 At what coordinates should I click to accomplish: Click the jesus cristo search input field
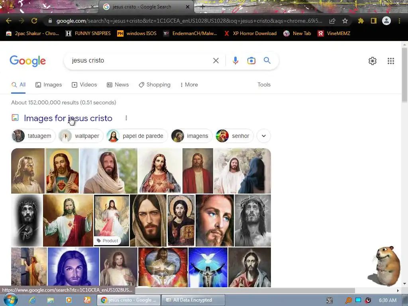click(x=141, y=61)
